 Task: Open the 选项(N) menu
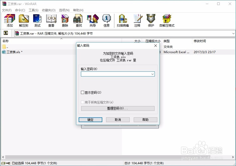[x=64, y=10]
